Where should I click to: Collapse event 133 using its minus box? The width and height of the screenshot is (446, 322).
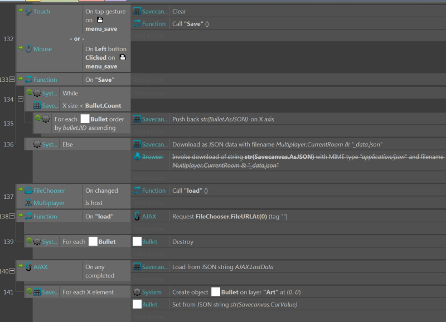(12, 79)
